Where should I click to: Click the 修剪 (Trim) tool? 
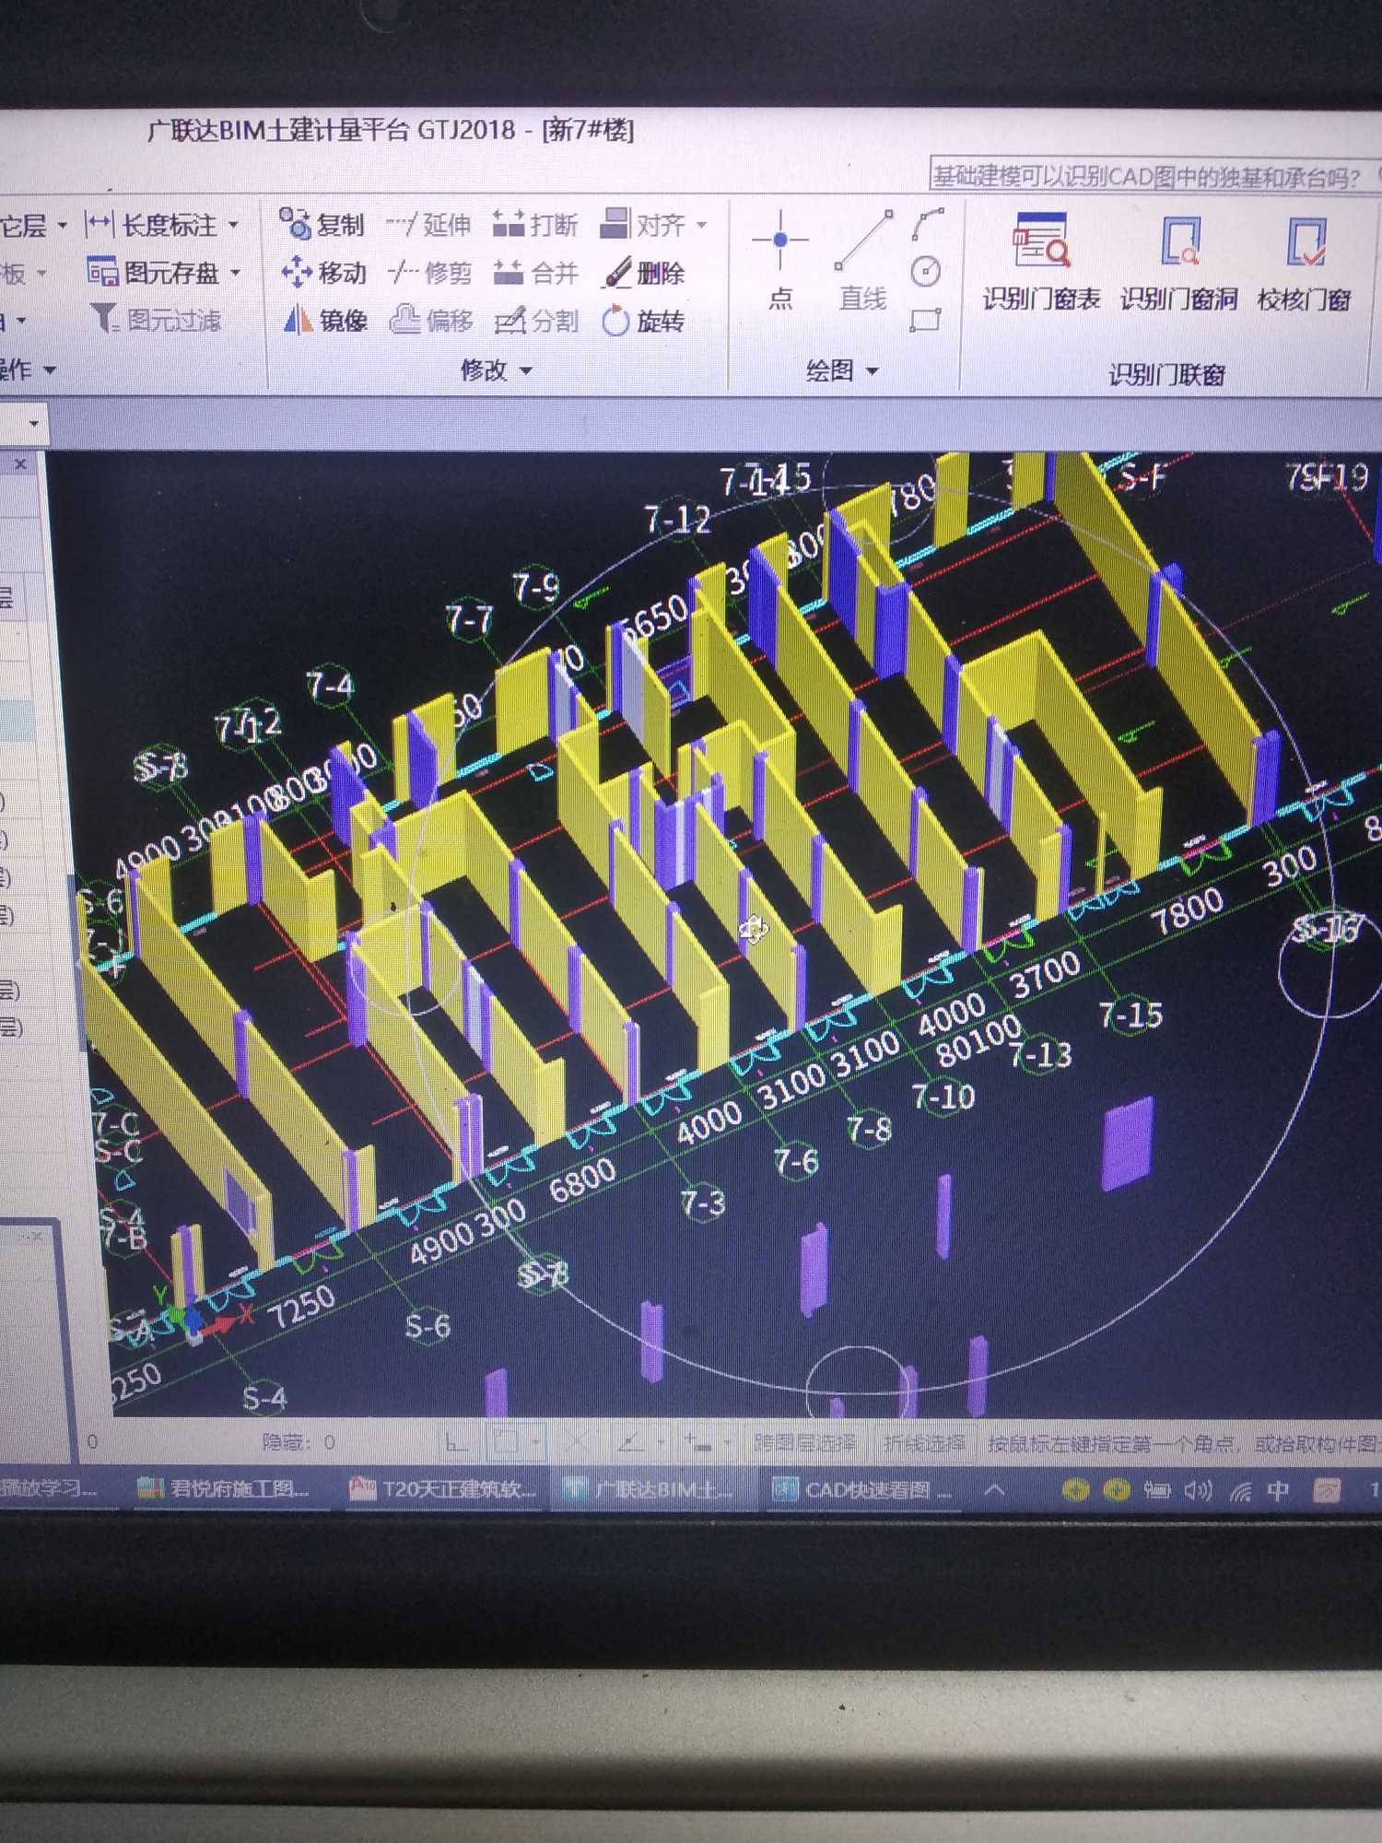click(429, 272)
